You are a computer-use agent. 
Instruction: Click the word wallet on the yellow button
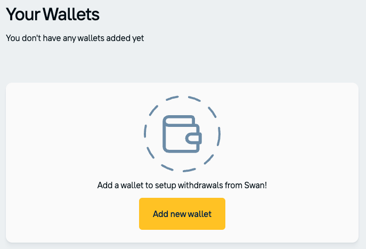click(200, 214)
